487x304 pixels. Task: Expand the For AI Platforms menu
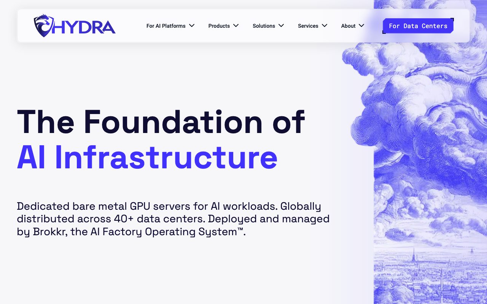pos(170,26)
